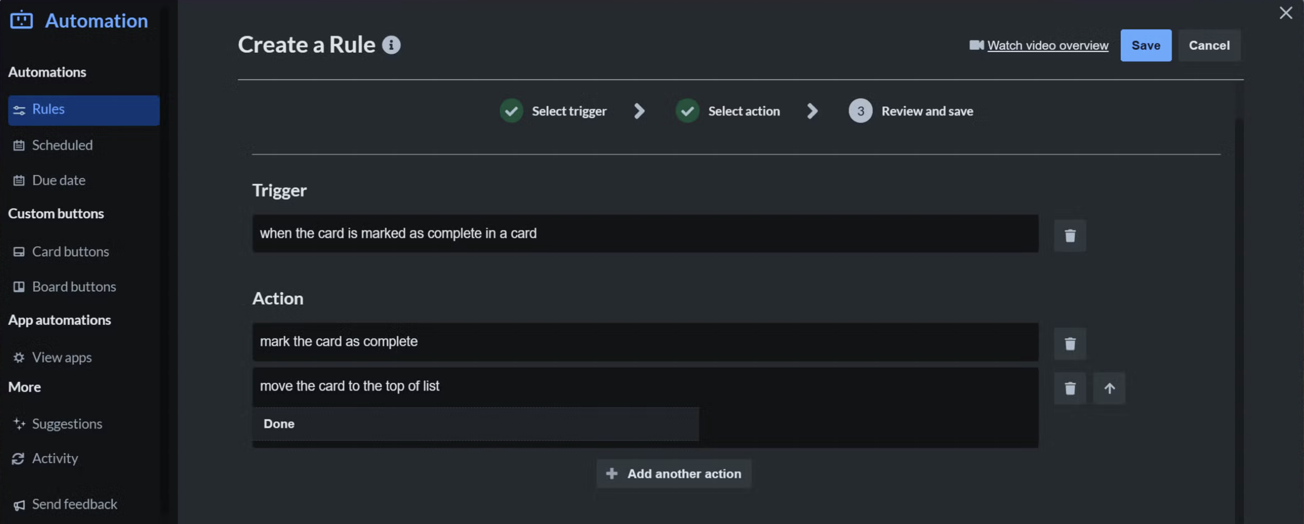Click the green checkmark next to Select action

pyautogui.click(x=687, y=111)
